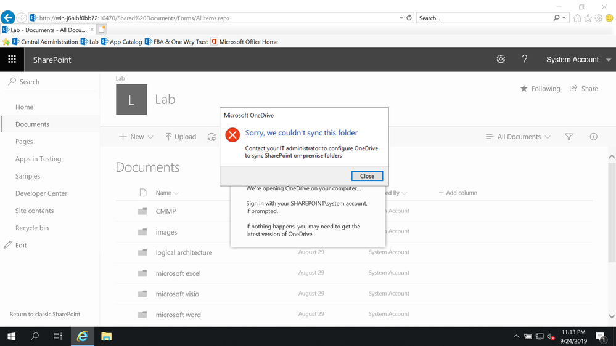Click the page vertical scrollbar thumb
The image size is (616, 346).
pyautogui.click(x=612, y=212)
